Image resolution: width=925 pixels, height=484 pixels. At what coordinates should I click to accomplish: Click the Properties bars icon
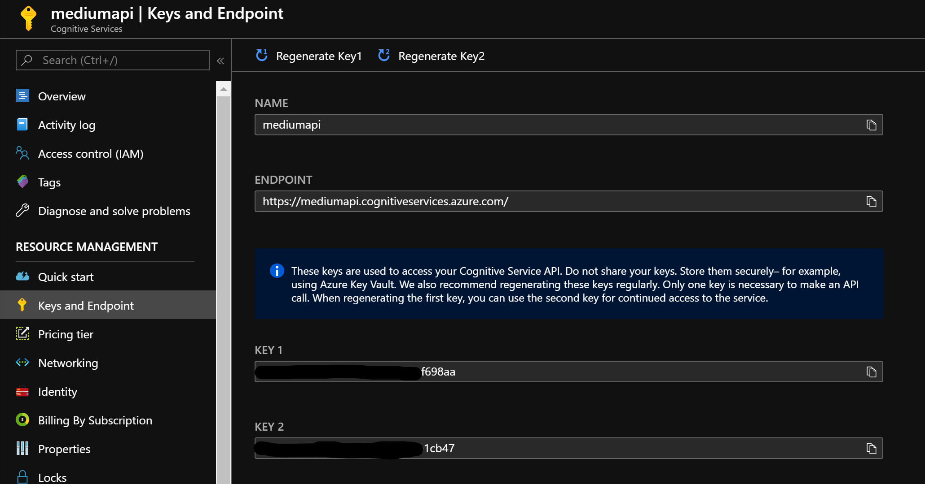pos(22,449)
